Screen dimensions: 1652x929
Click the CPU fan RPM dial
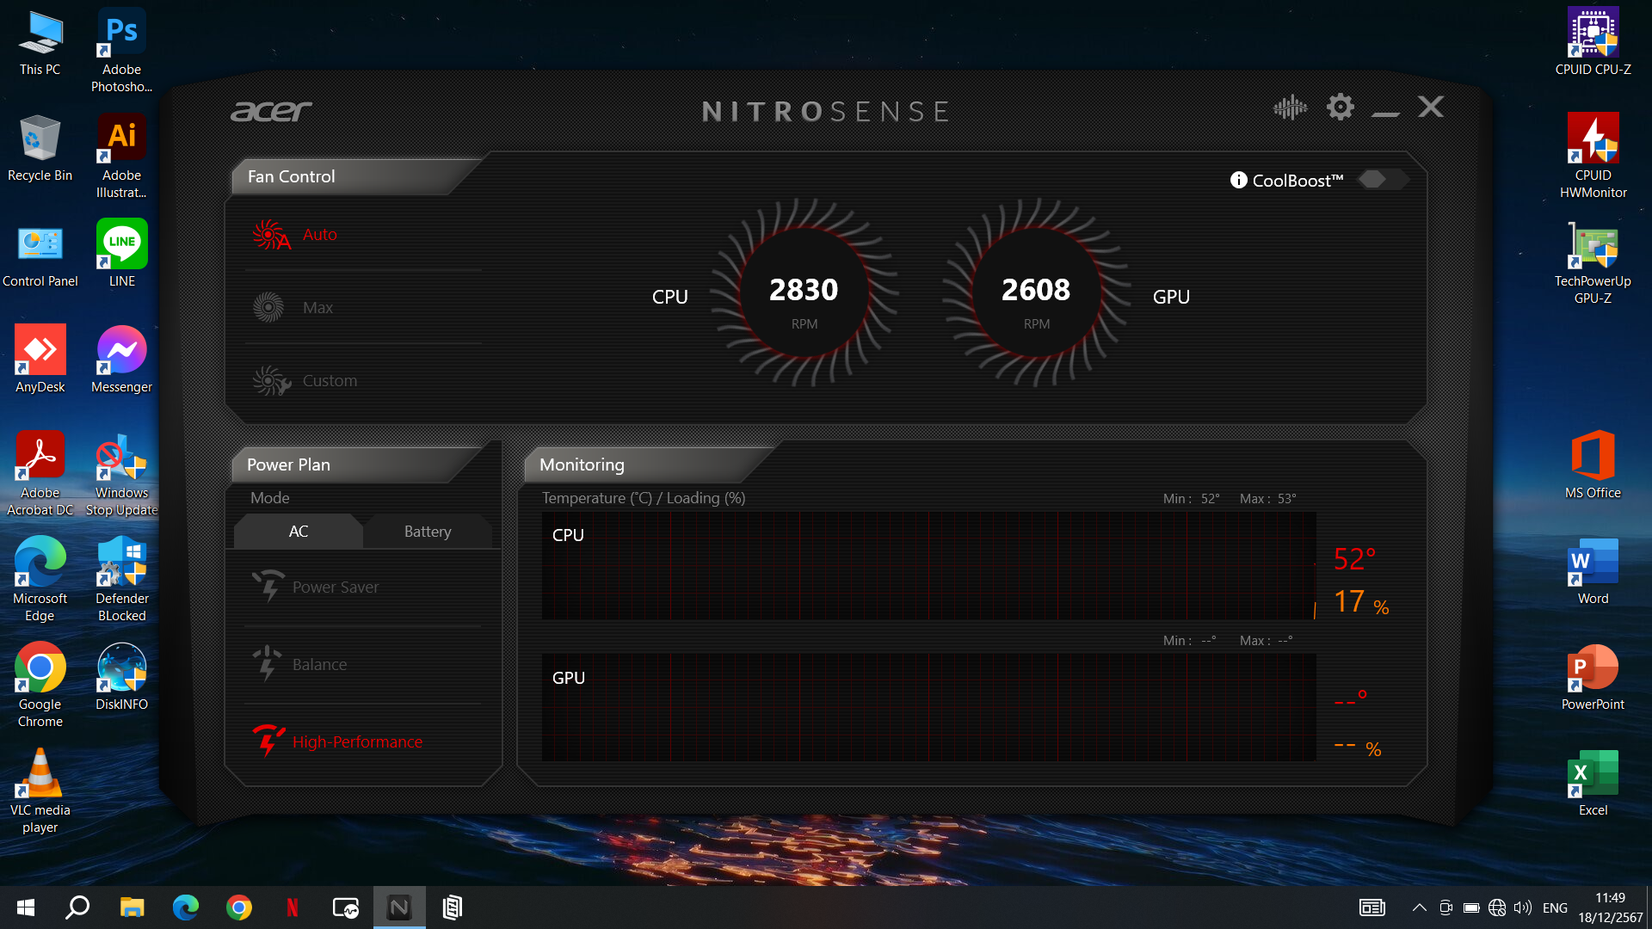click(804, 292)
